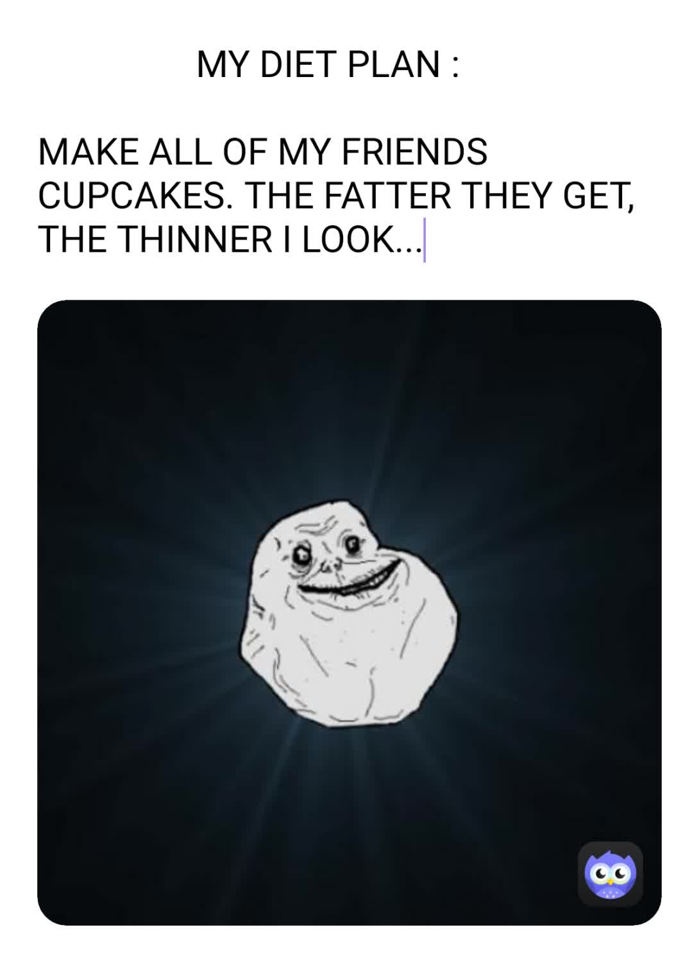Click the nose of the meme face
Viewport: 699px width, 963px height.
[329, 564]
